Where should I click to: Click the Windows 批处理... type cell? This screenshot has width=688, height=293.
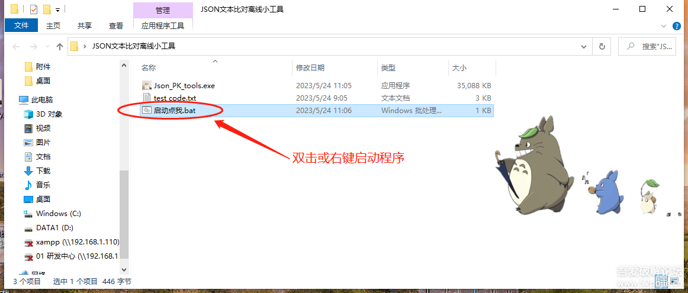[411, 111]
